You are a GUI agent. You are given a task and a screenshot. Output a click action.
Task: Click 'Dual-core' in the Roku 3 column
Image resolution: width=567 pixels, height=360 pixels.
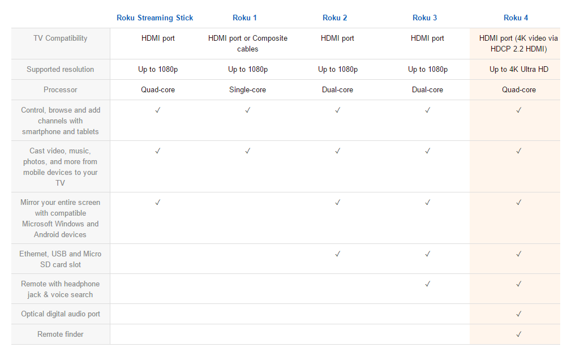[x=427, y=89]
